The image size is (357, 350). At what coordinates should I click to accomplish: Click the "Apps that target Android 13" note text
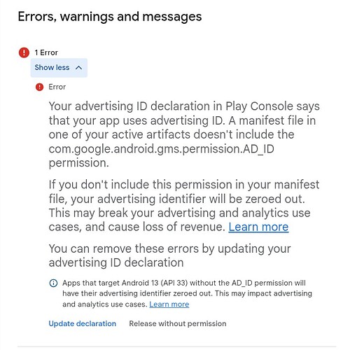coord(187,293)
